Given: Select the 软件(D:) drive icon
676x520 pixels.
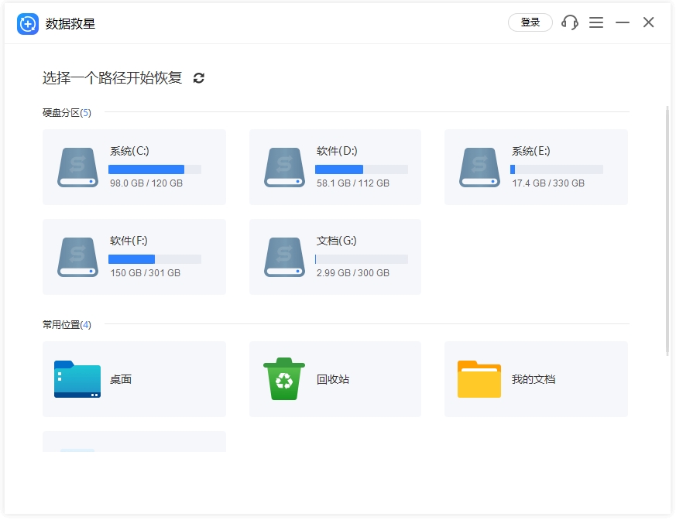Looking at the screenshot, I should click(284, 167).
